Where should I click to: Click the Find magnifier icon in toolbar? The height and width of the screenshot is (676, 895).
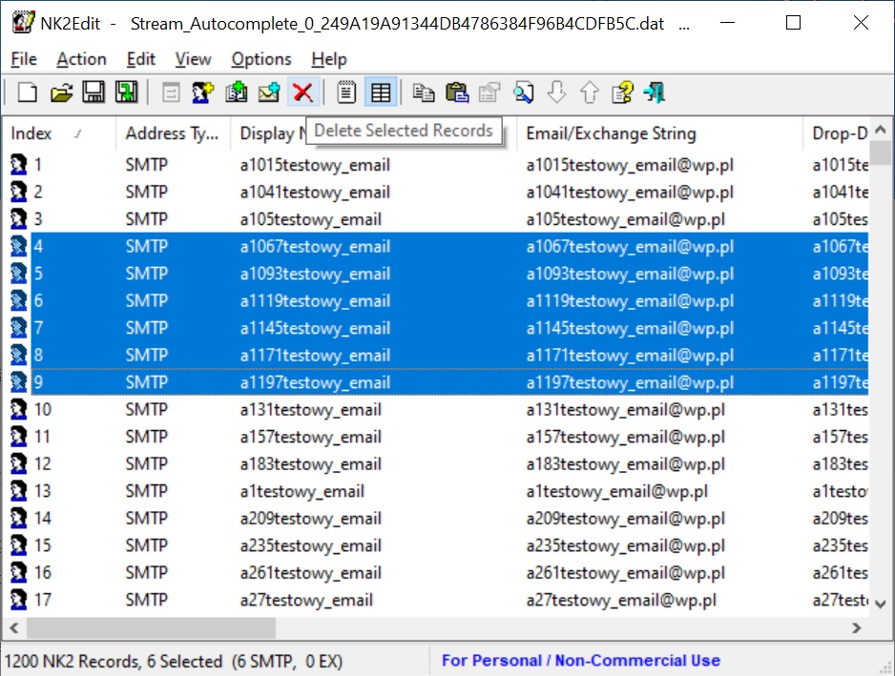(x=523, y=92)
